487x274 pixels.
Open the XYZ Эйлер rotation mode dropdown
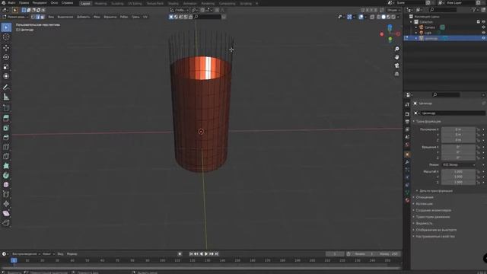[459, 164]
